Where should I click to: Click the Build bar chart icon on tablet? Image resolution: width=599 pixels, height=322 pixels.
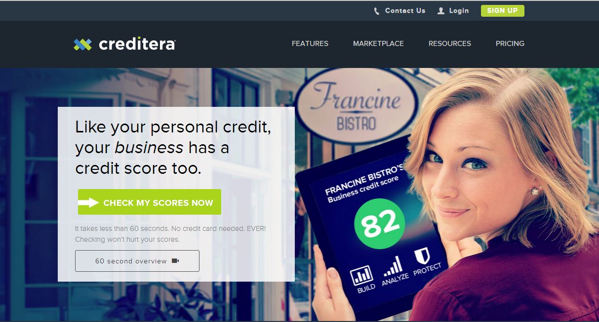point(362,274)
